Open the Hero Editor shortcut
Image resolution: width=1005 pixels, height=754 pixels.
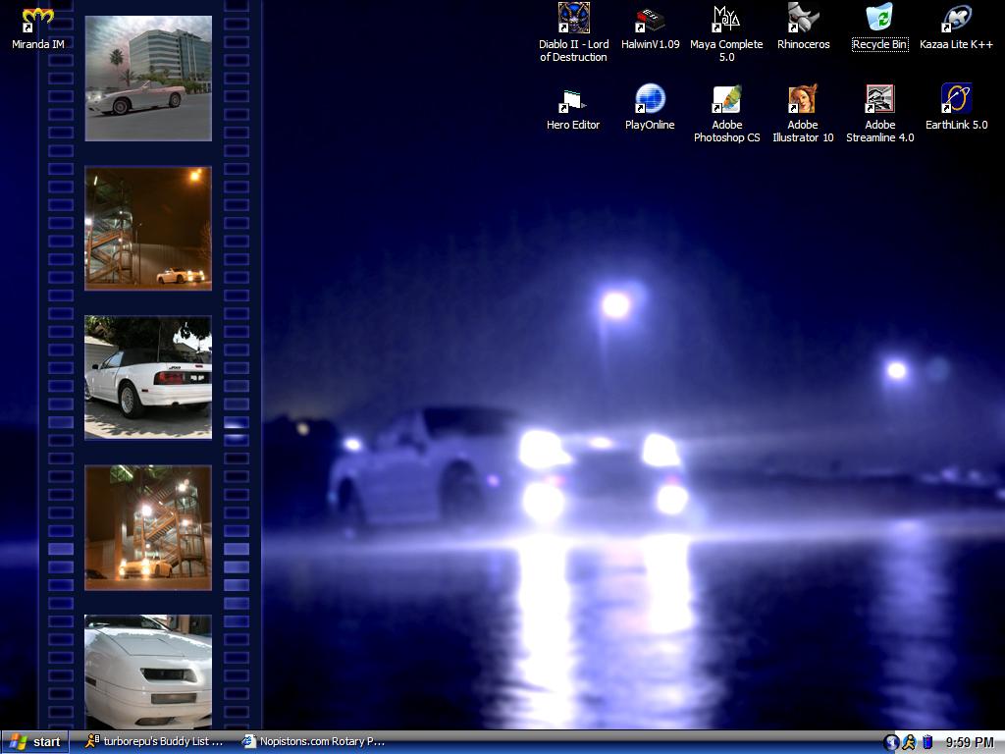(x=573, y=99)
